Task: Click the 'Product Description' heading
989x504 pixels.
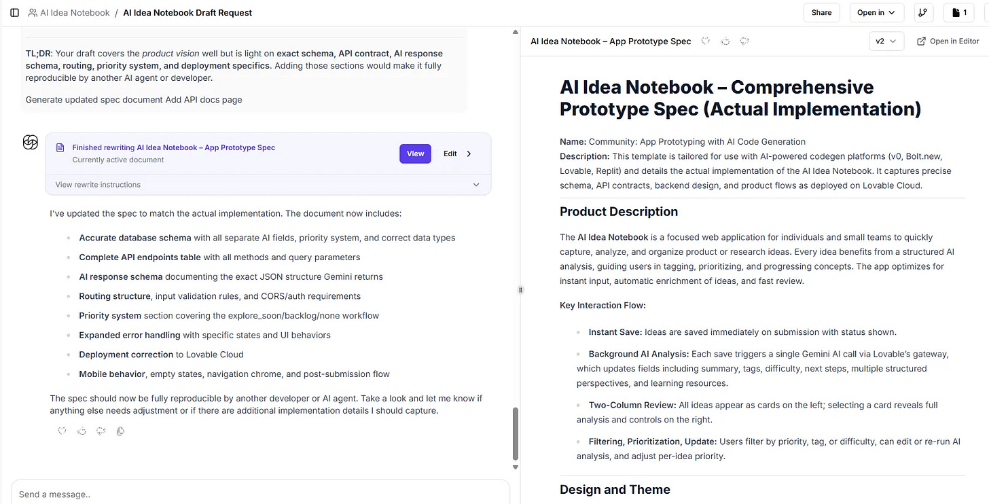Action: click(619, 212)
